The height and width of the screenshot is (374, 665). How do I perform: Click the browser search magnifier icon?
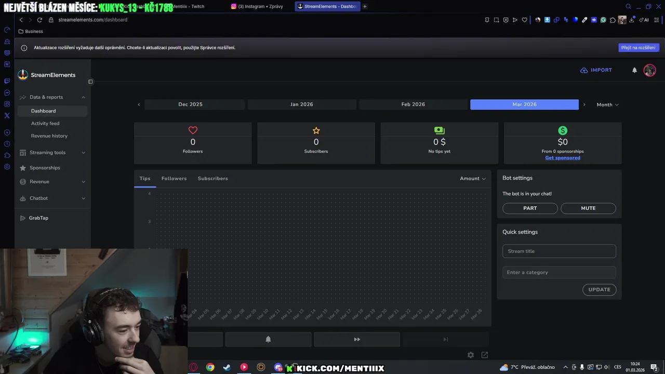coord(628,6)
